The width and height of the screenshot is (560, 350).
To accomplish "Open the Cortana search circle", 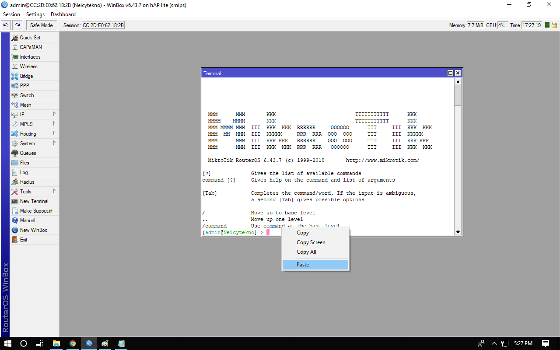I will [x=24, y=343].
